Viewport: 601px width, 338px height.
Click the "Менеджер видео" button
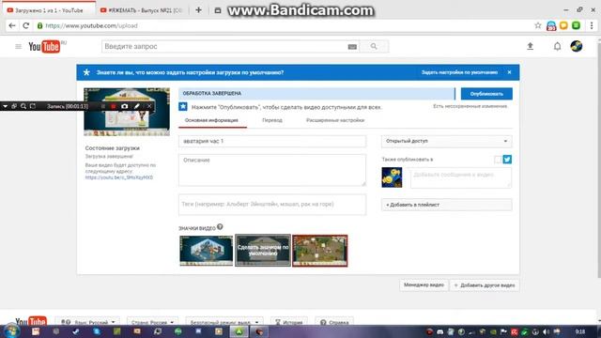[424, 285]
